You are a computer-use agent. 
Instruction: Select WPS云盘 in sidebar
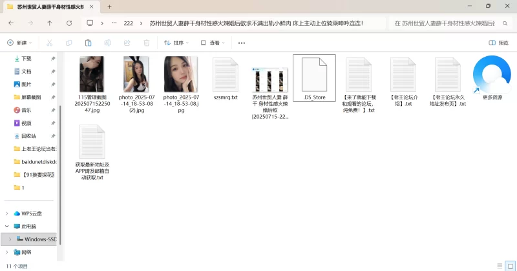pyautogui.click(x=31, y=214)
